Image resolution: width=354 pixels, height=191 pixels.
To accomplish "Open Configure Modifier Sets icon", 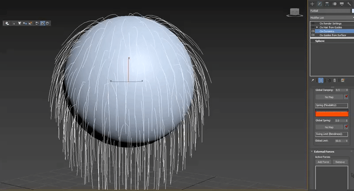I will tap(342, 80).
